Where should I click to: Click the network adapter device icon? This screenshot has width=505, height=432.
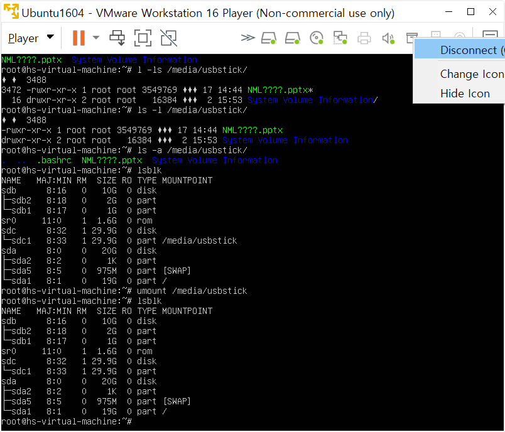[x=340, y=38]
